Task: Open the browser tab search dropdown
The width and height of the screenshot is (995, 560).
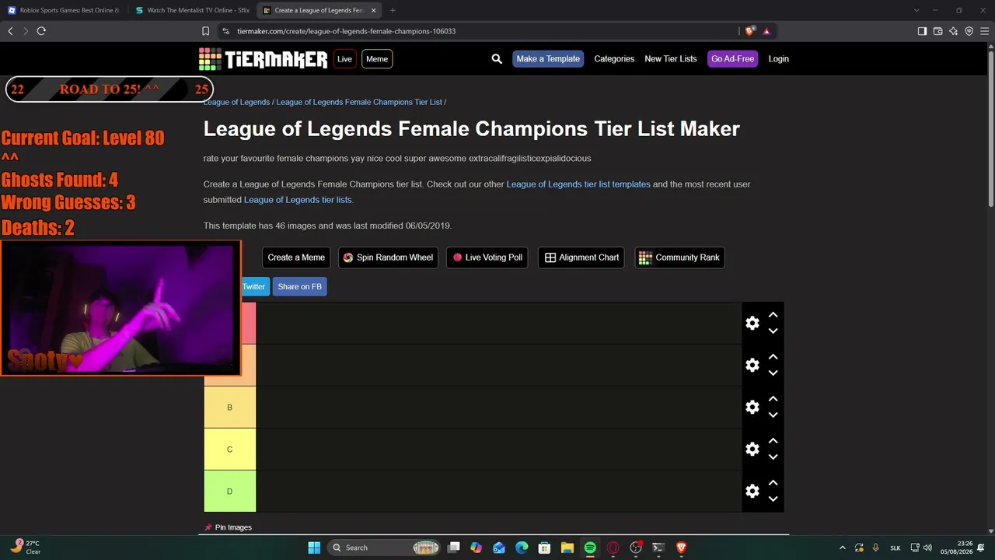Action: click(x=916, y=10)
